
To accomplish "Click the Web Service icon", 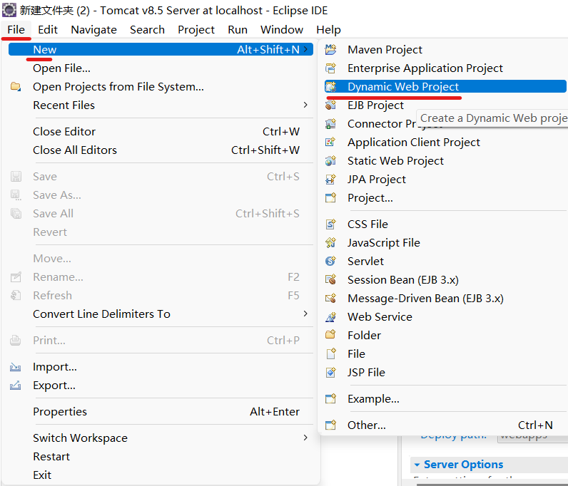I will click(x=330, y=317).
